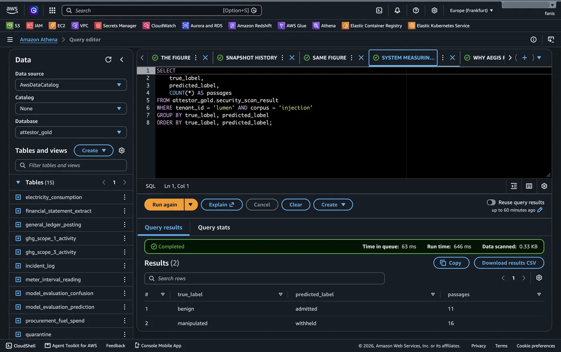Launch CloudShell from top bar

(379, 10)
